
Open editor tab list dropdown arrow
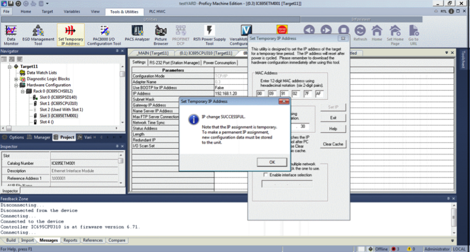click(446, 53)
